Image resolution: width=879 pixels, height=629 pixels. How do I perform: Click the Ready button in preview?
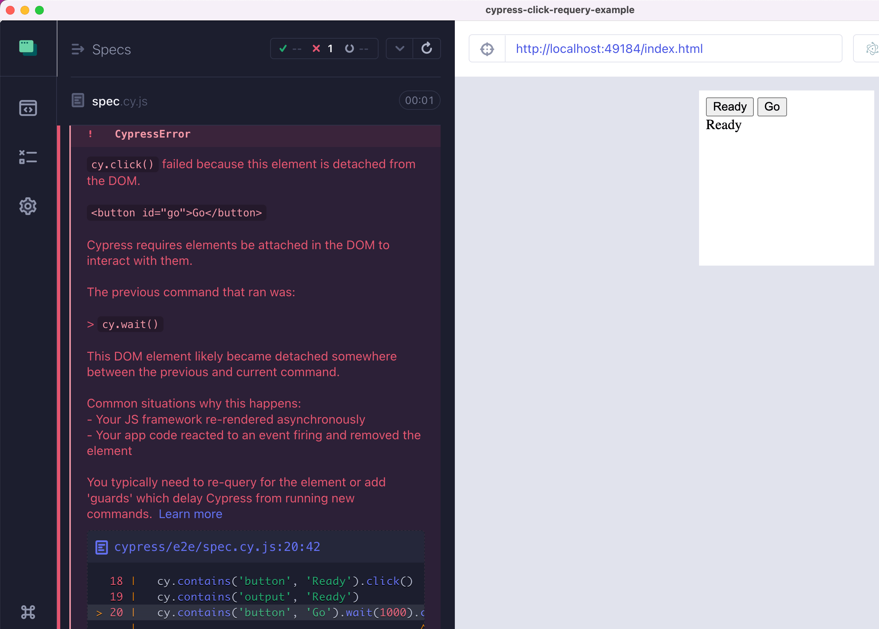729,107
